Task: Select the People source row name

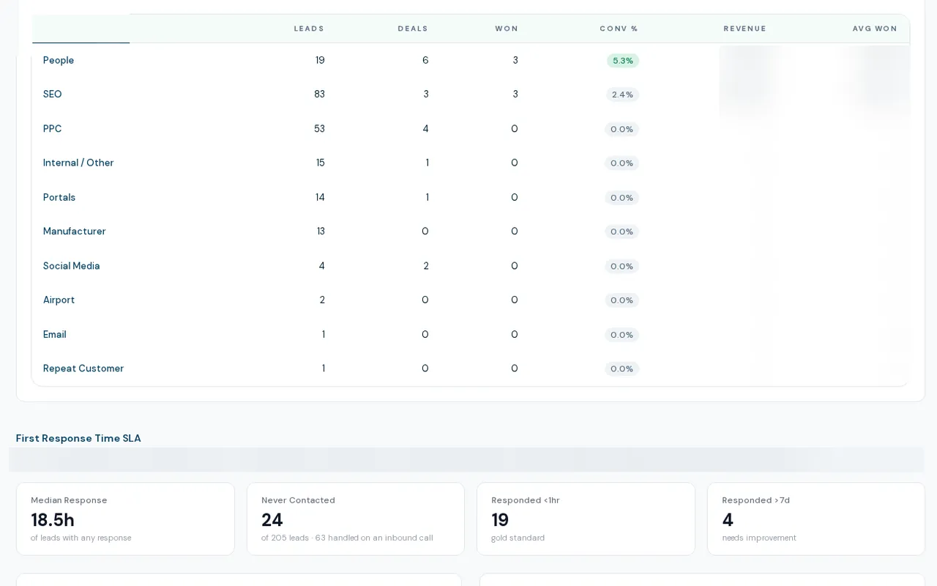Action: [59, 60]
